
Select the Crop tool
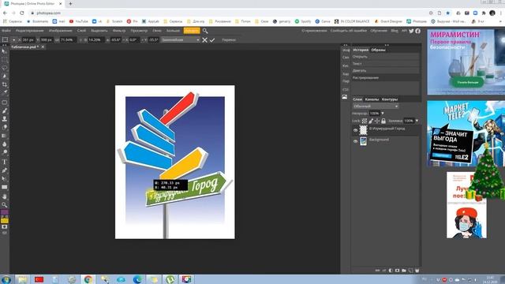click(x=5, y=84)
